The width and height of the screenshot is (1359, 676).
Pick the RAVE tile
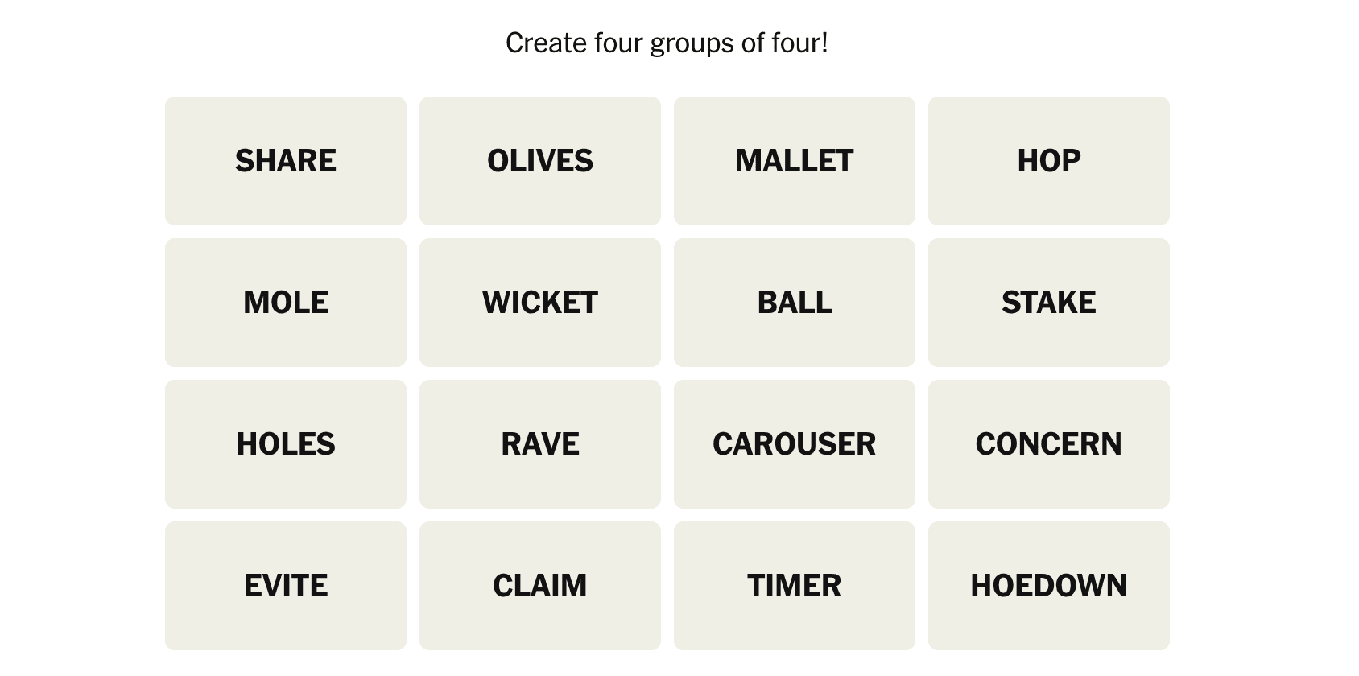pyautogui.click(x=539, y=444)
